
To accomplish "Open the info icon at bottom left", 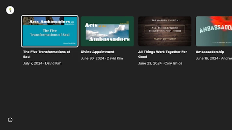I will (10, 120).
